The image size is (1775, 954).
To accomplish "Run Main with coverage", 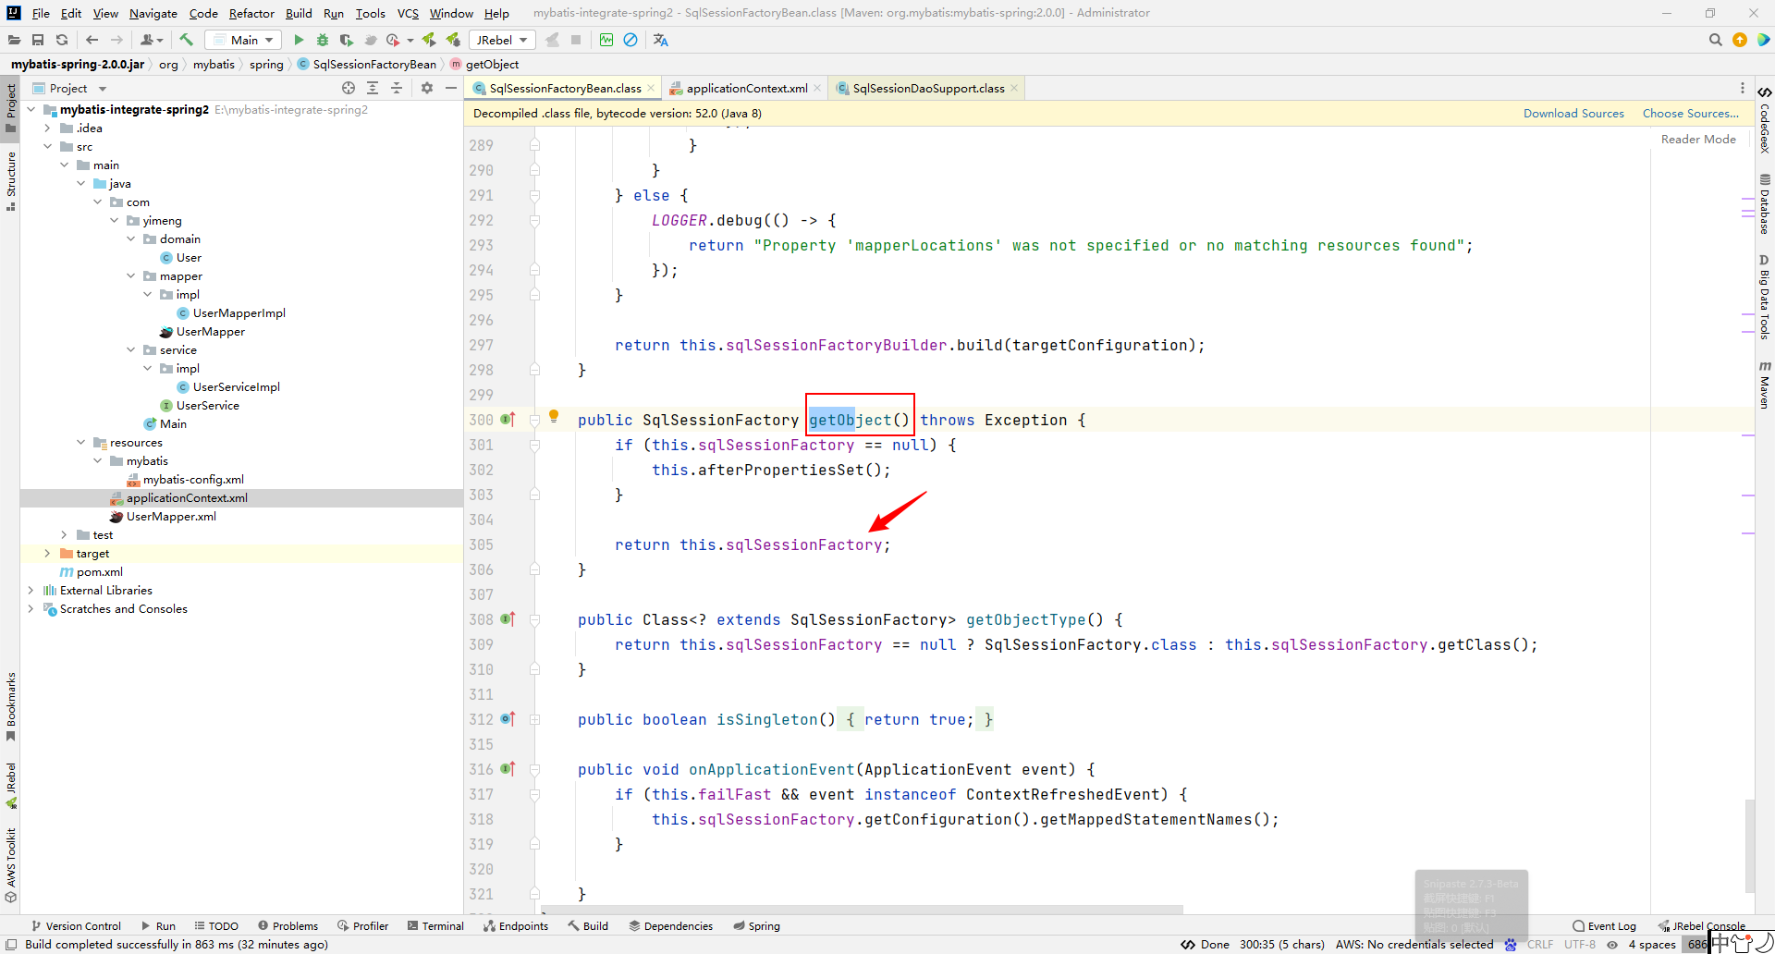I will click(347, 40).
